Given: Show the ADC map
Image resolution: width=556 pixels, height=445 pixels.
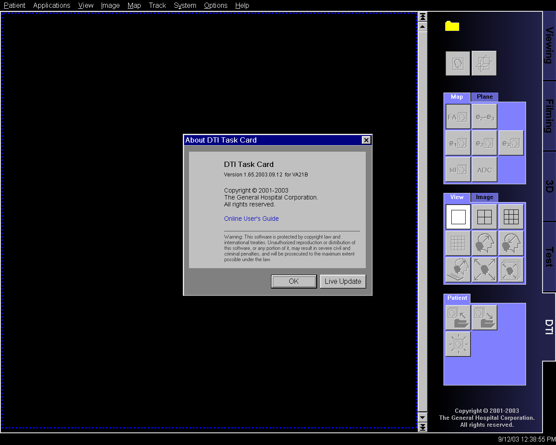Looking at the screenshot, I should pos(484,169).
